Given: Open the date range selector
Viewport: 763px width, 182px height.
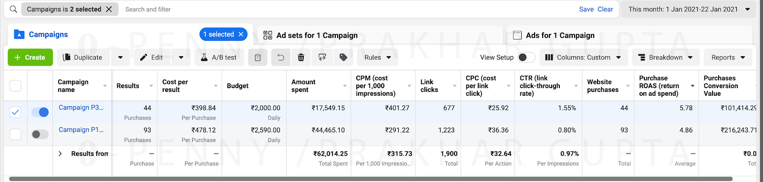Looking at the screenshot, I should click(689, 9).
